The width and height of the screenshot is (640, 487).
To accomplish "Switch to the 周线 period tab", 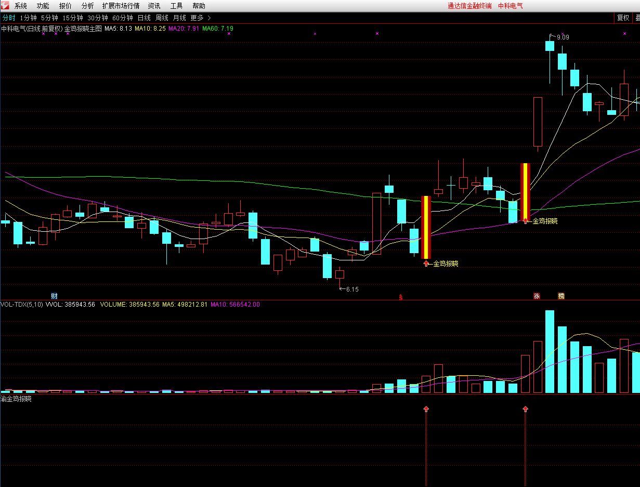I will click(x=162, y=18).
